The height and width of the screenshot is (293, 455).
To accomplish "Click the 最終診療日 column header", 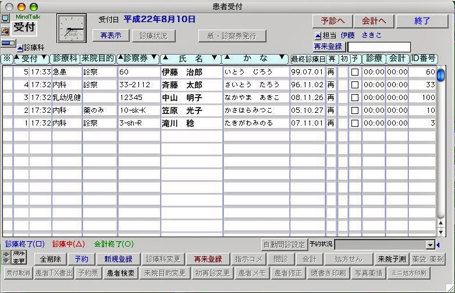I will [x=308, y=59].
